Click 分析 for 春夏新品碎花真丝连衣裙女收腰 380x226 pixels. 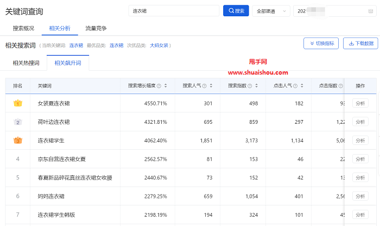[360, 178]
